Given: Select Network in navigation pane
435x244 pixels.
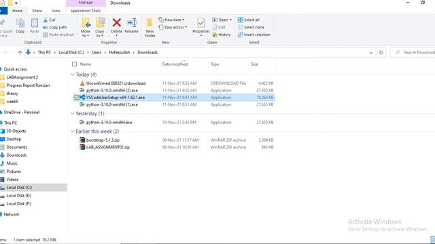Looking at the screenshot, I should pyautogui.click(x=12, y=214).
